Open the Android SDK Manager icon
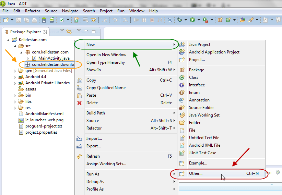The height and width of the screenshot is (195, 282). coord(44,20)
